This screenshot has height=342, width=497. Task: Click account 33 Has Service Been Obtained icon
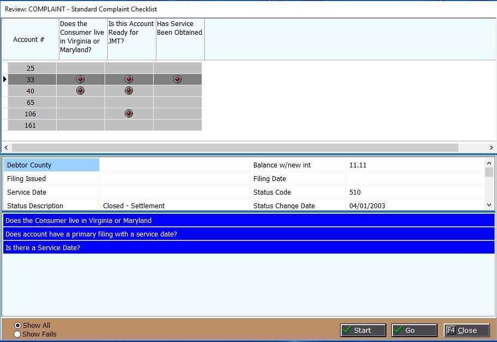[x=177, y=79]
